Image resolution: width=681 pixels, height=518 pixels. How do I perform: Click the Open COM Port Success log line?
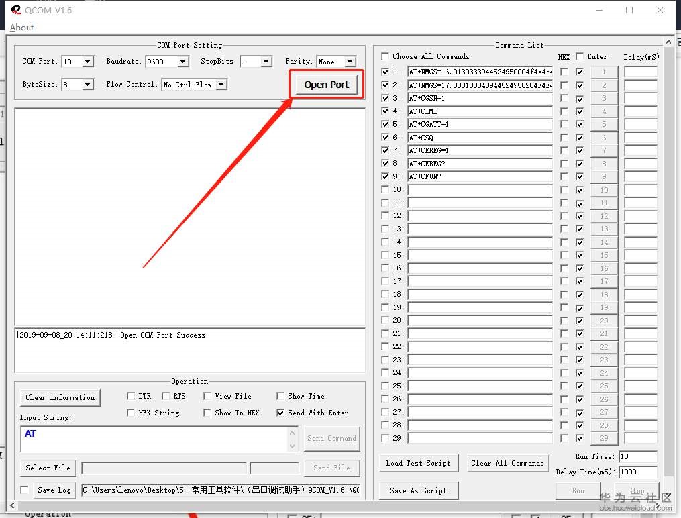(111, 335)
